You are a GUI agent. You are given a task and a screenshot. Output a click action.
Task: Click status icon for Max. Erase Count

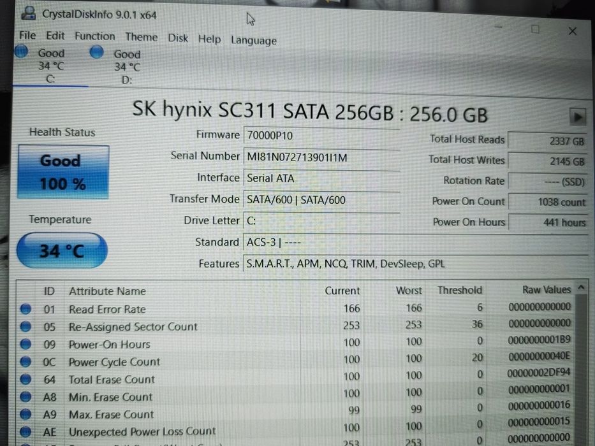[26, 414]
